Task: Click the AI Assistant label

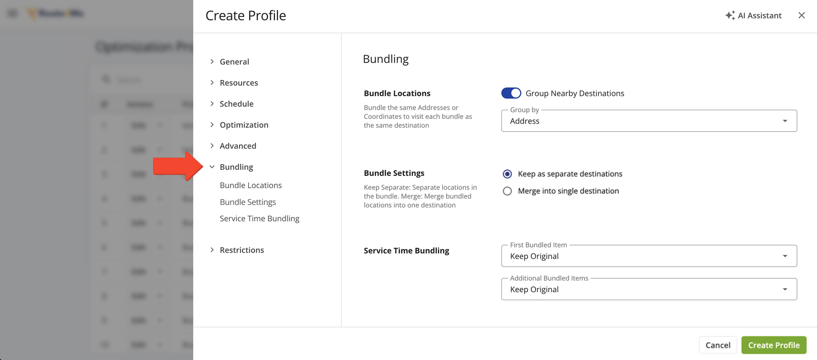Action: coord(760,16)
